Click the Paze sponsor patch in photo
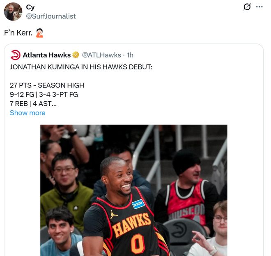 (138, 204)
